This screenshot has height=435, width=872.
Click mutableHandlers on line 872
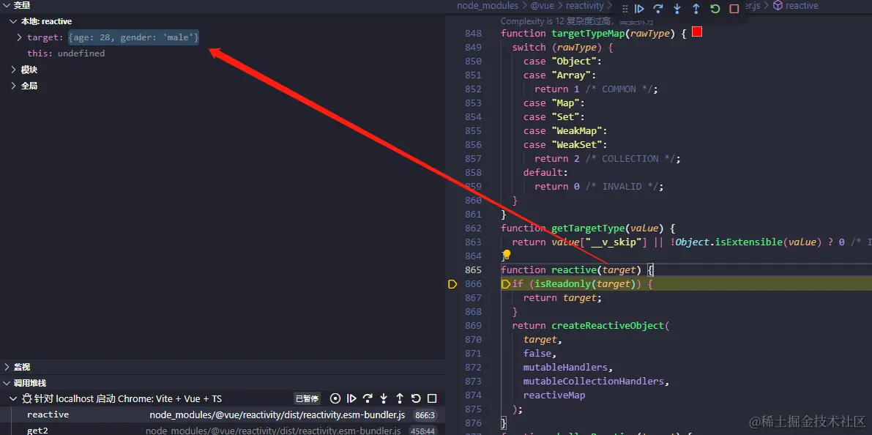pos(565,367)
